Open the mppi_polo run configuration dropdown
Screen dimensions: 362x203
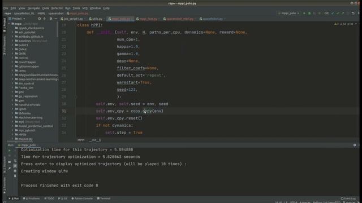288,14
